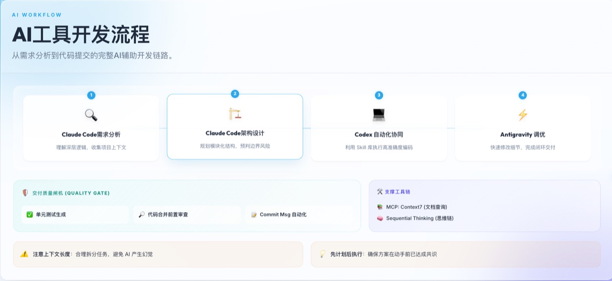Click the books icon beside MCP: Context7
Image resolution: width=612 pixels, height=281 pixels.
[x=380, y=207]
